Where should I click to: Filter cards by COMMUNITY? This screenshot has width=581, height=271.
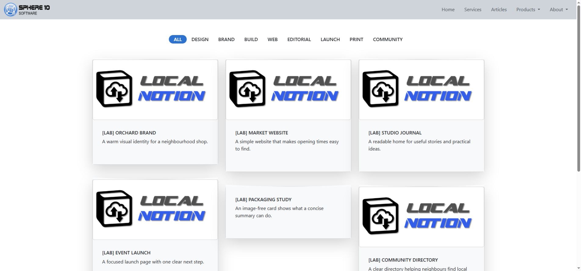click(388, 39)
